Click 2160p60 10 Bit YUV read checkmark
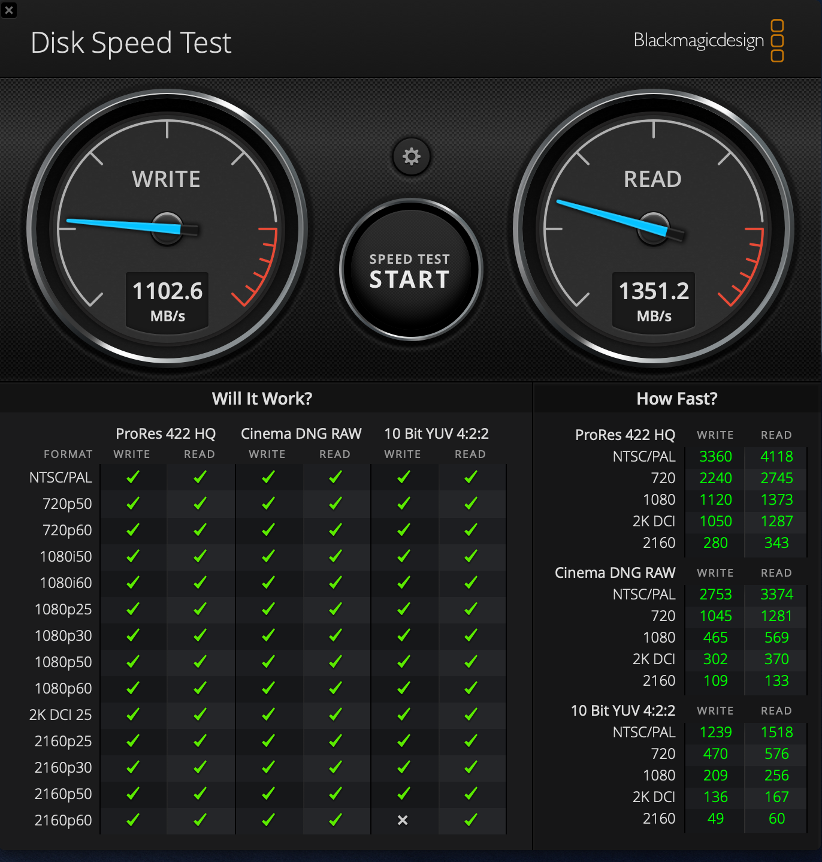Screen dimensions: 822x862 [x=471, y=820]
